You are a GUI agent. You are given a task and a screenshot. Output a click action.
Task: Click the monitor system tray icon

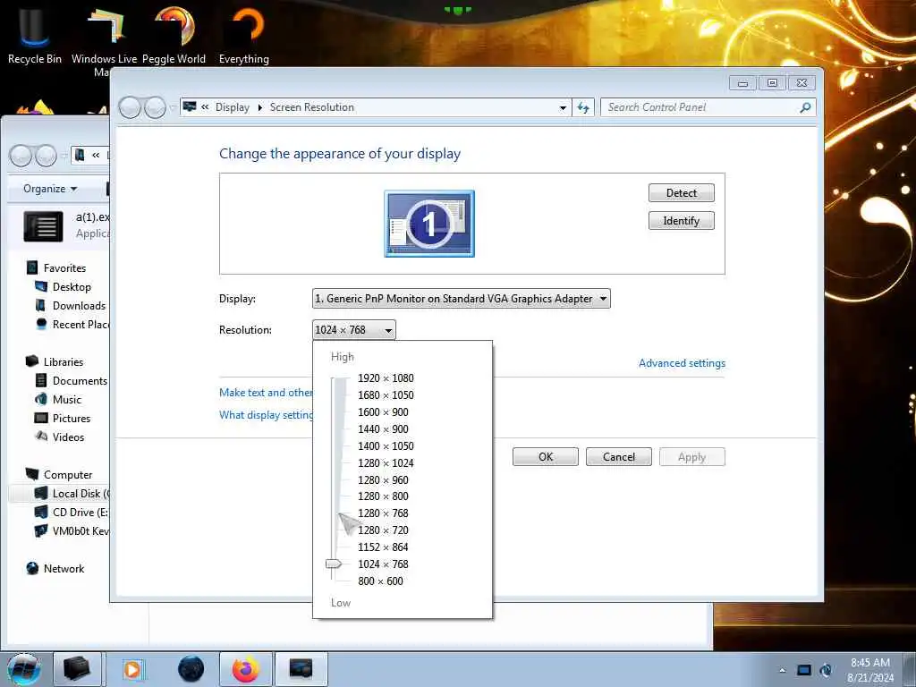[804, 670]
